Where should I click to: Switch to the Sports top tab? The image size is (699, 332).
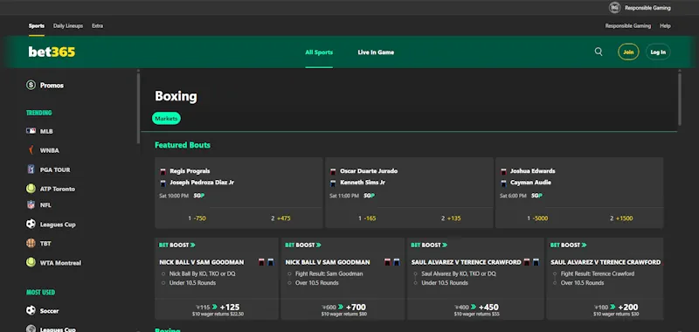coord(37,26)
